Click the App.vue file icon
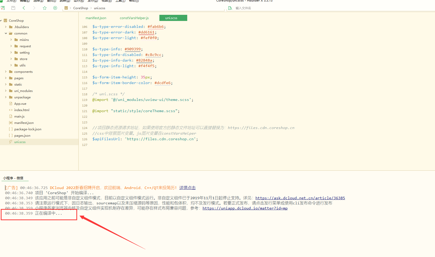This screenshot has height=257, width=435. point(11,103)
